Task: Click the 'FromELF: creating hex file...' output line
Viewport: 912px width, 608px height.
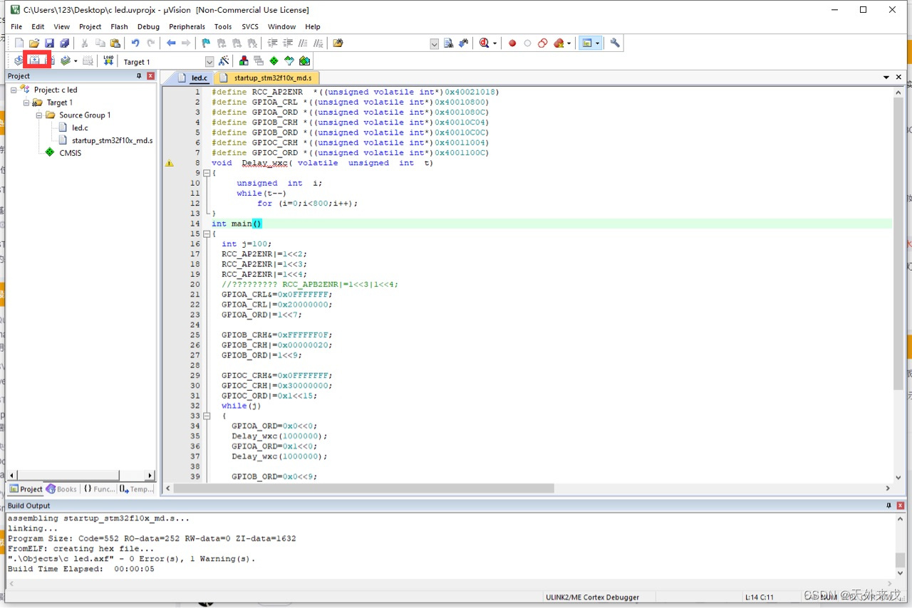Action: [x=81, y=549]
